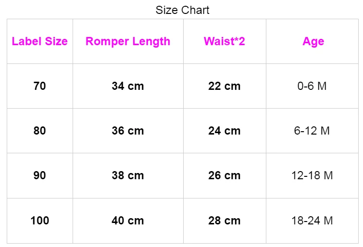Select label size 90 cell
363x247 pixels.
click(40, 176)
